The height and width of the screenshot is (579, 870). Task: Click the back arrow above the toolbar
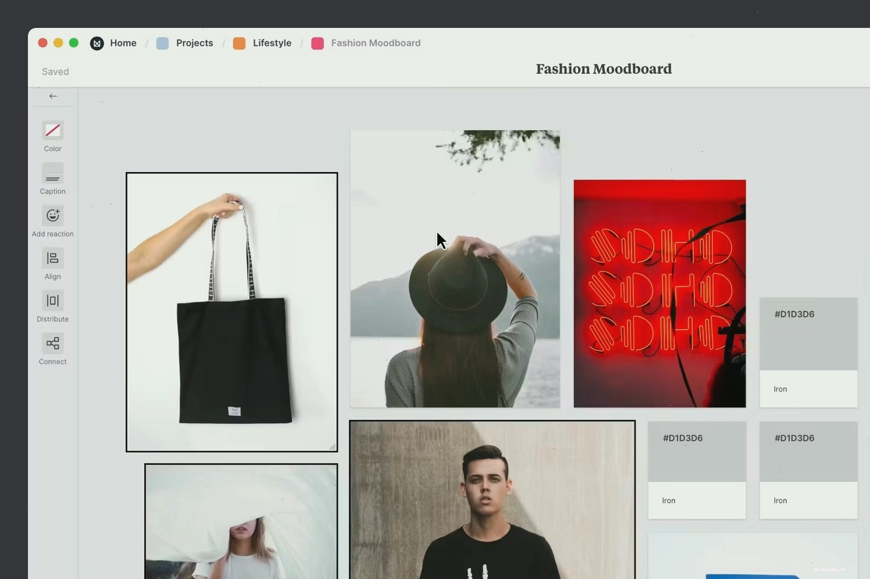[x=53, y=96]
